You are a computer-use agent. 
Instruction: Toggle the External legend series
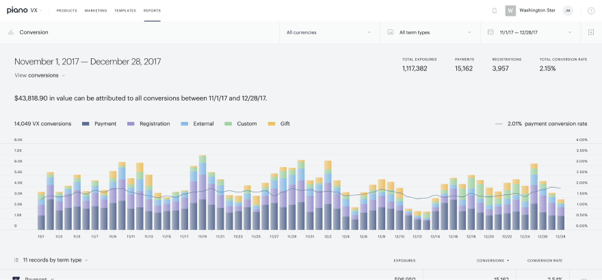[x=197, y=124]
